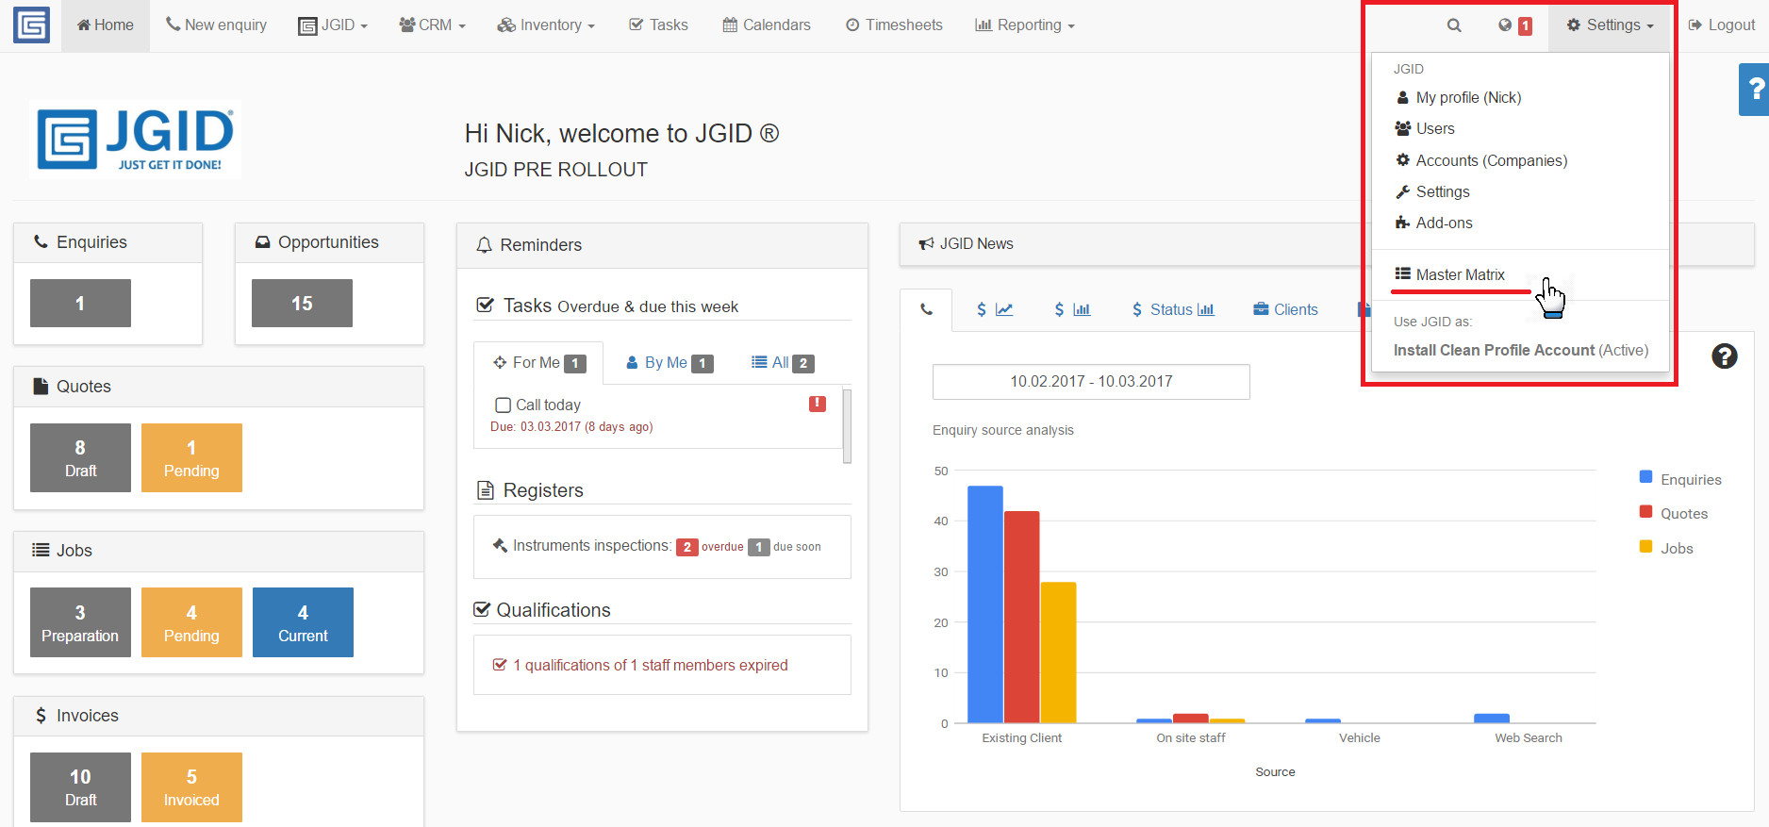This screenshot has width=1769, height=827.
Task: Switch to the For Me tab
Action: point(538,363)
